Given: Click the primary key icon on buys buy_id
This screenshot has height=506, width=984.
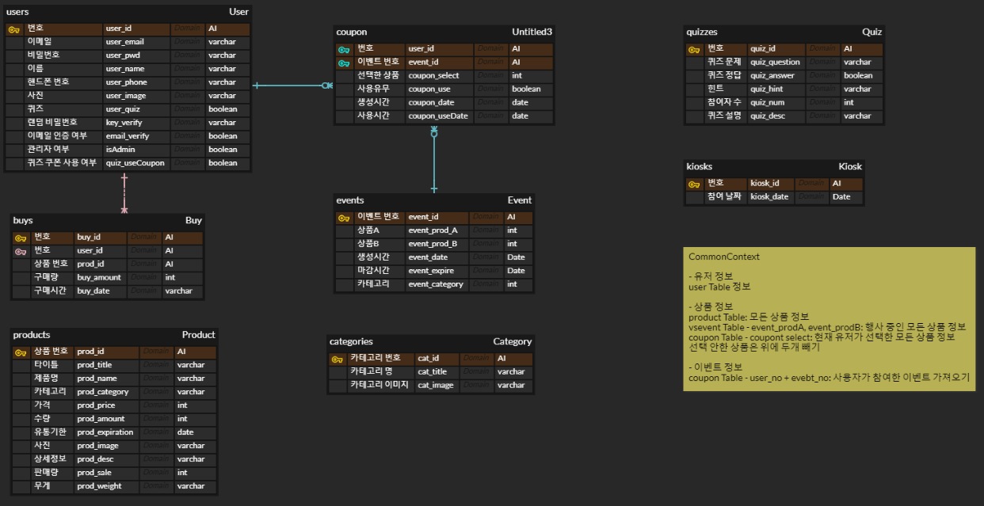Looking at the screenshot, I should tap(20, 236).
